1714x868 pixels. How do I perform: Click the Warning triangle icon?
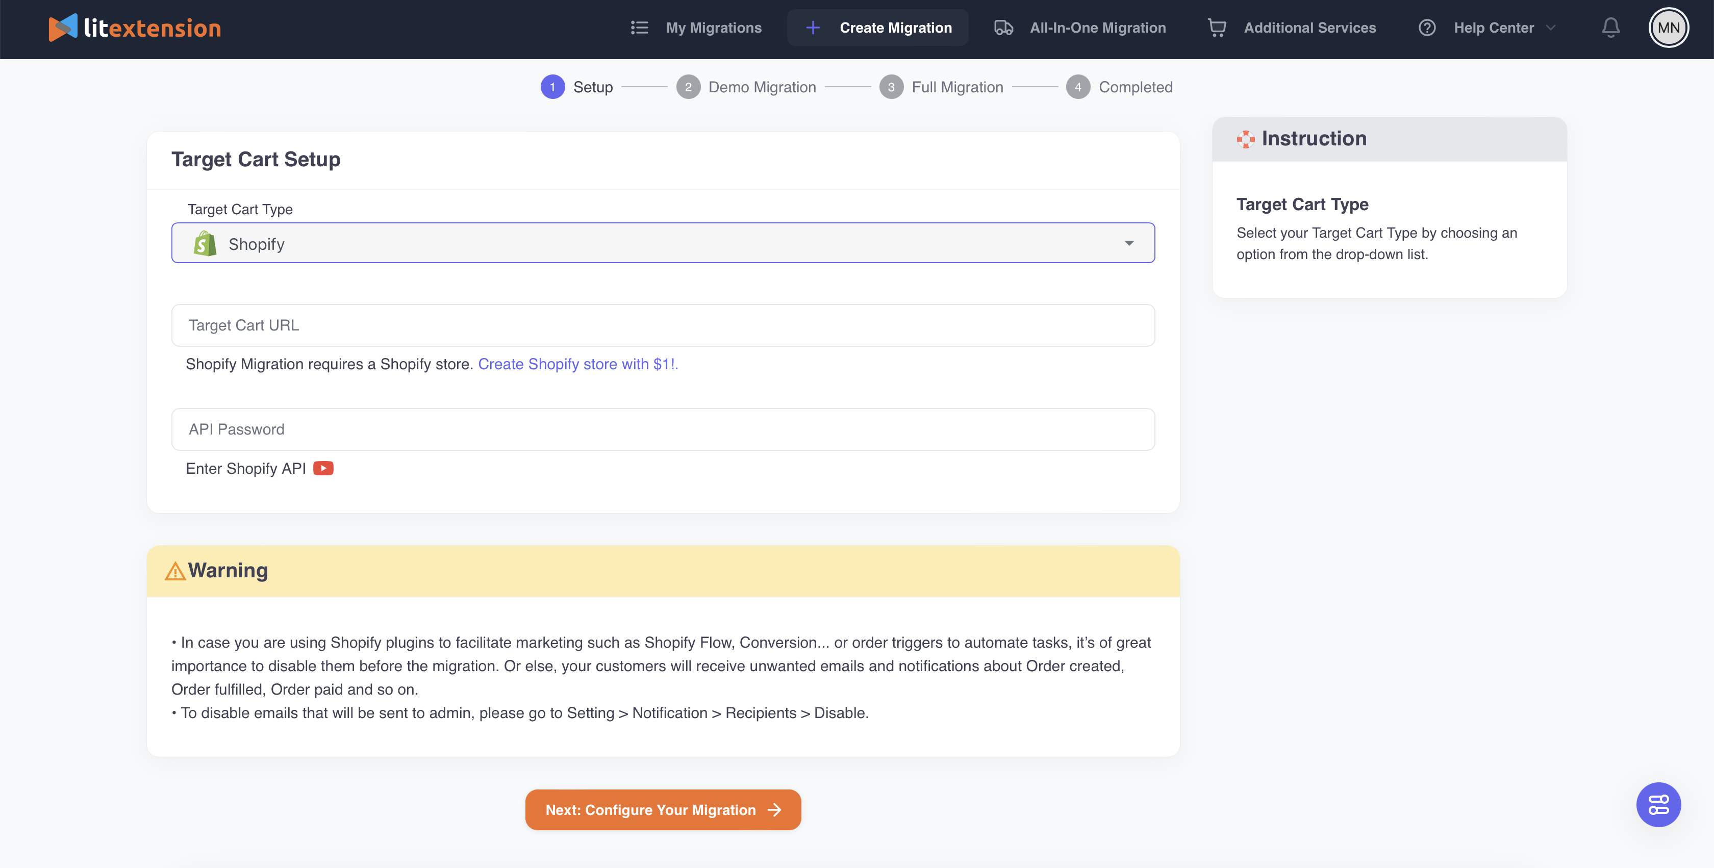point(175,571)
